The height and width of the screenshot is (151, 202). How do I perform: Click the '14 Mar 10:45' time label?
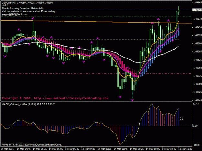(169, 149)
